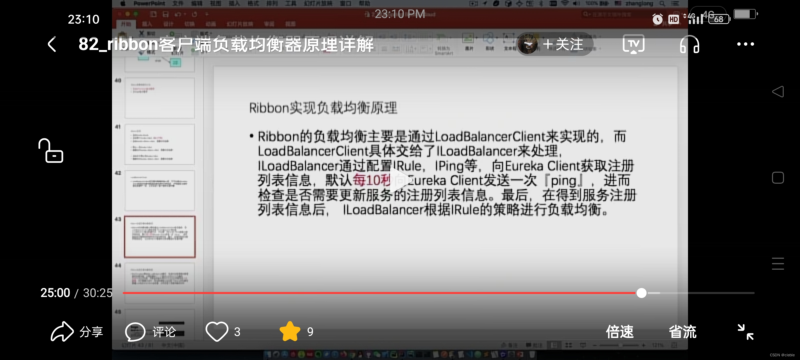The width and height of the screenshot is (800, 360).
Task: Switch to audio-only with the headphones icon
Action: [x=689, y=44]
